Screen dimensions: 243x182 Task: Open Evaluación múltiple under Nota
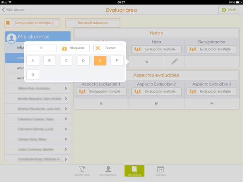point(156,49)
